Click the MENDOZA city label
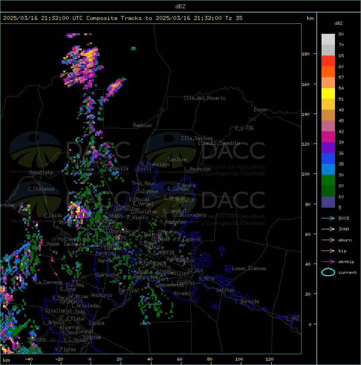Viewport: 361px width, 365px height. (x=105, y=221)
